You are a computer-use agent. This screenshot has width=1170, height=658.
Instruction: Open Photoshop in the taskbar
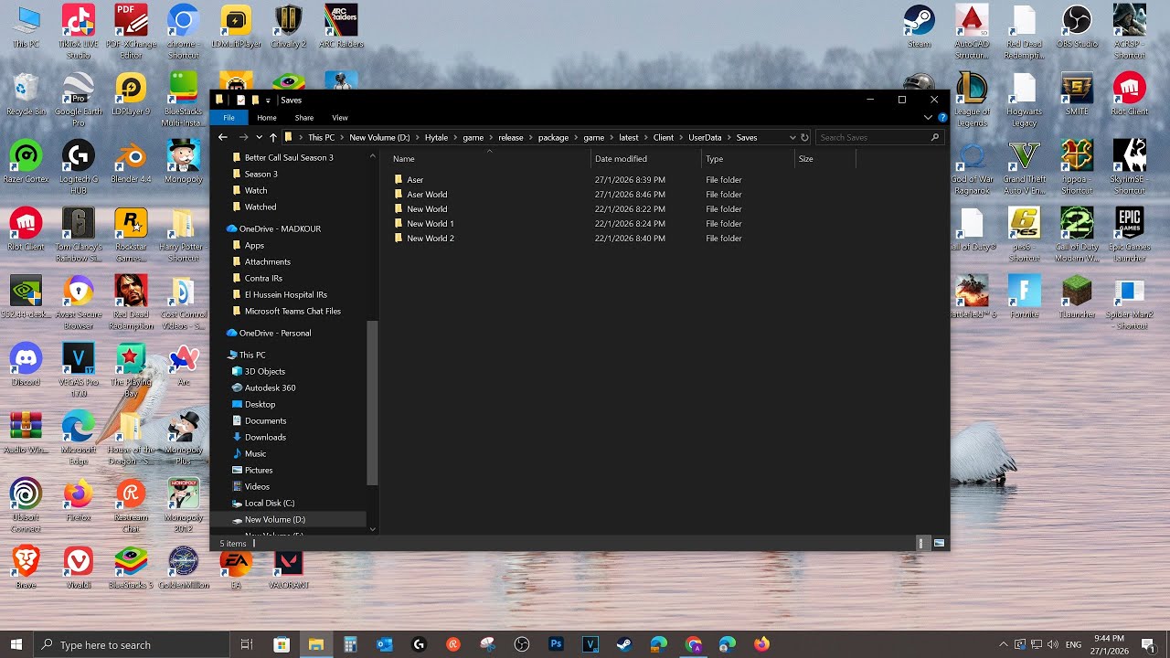click(x=556, y=644)
